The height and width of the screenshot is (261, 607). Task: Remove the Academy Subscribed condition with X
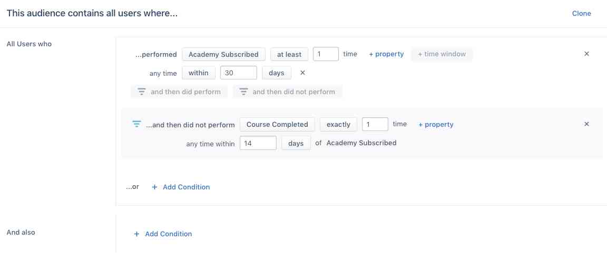tap(586, 54)
